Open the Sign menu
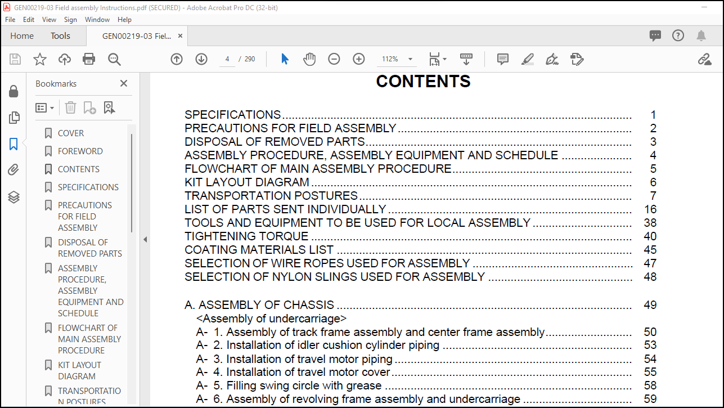724x408 pixels. click(70, 19)
